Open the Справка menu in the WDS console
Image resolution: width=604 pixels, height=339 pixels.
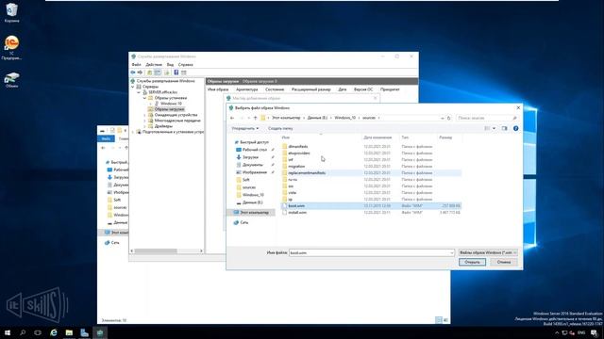pos(186,65)
